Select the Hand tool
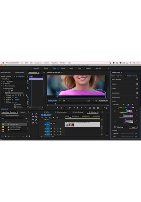This screenshot has width=141, height=202. click(33, 123)
